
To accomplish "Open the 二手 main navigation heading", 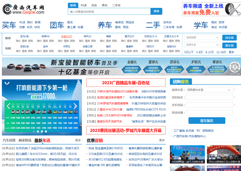I will click(x=153, y=25).
